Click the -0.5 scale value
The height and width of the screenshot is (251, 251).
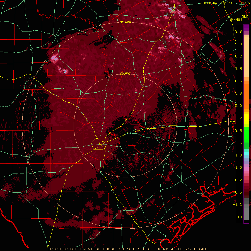click(237, 192)
